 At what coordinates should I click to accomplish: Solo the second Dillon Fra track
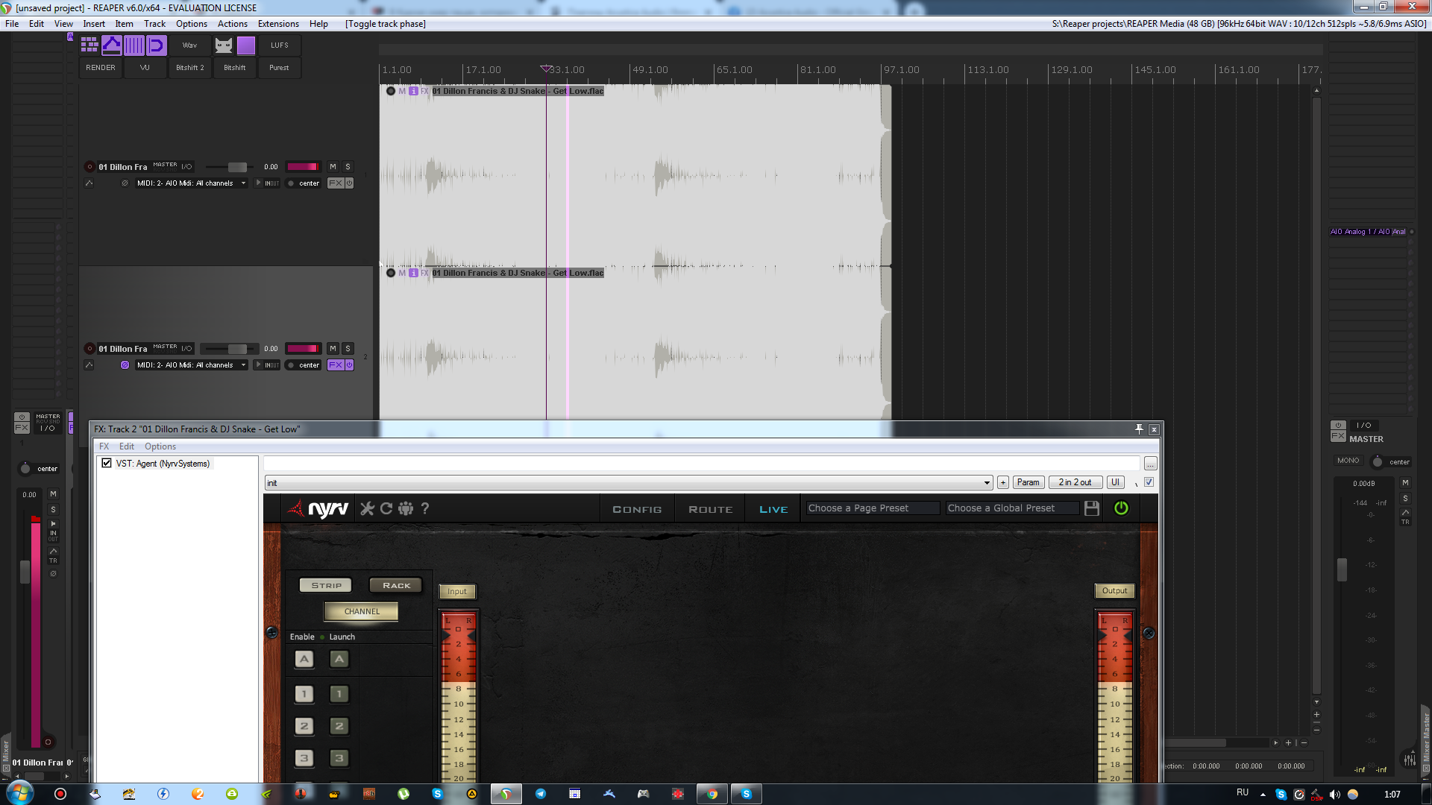pyautogui.click(x=348, y=349)
